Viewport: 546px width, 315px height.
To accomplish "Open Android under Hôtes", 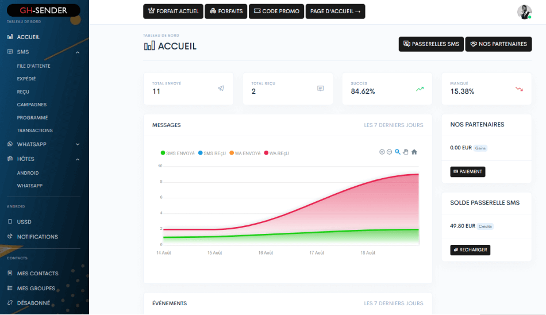I will [x=28, y=173].
